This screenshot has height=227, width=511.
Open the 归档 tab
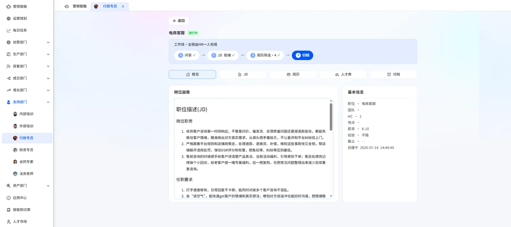click(x=393, y=74)
